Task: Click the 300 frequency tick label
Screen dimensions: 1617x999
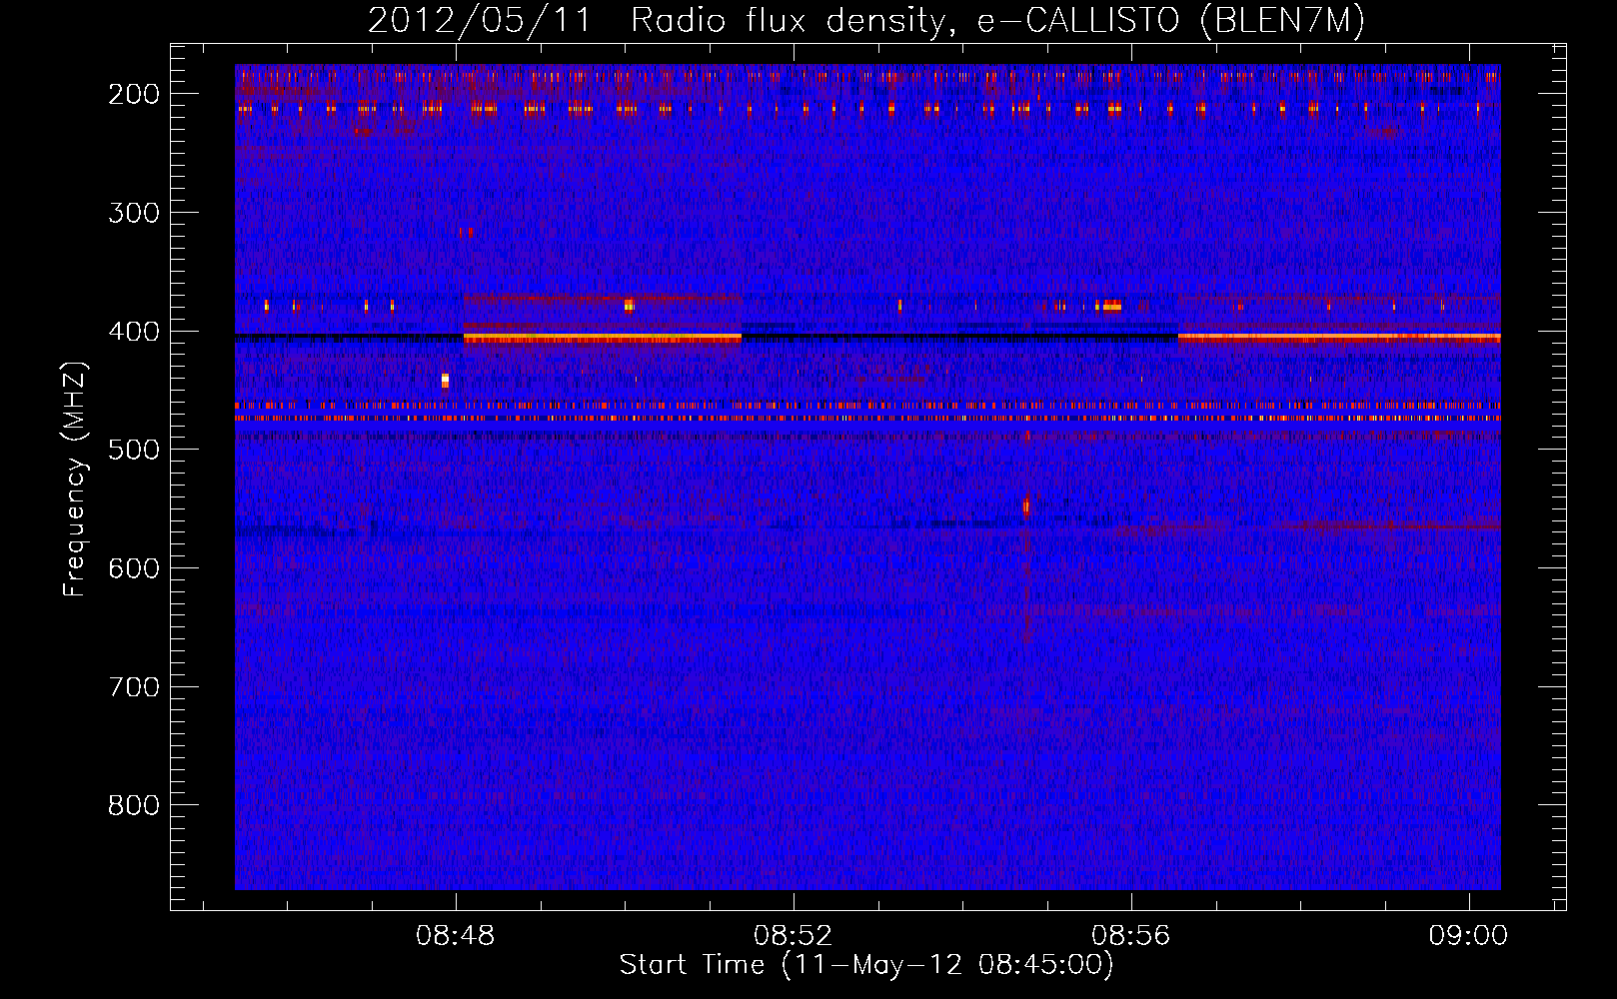Action: pos(134,213)
